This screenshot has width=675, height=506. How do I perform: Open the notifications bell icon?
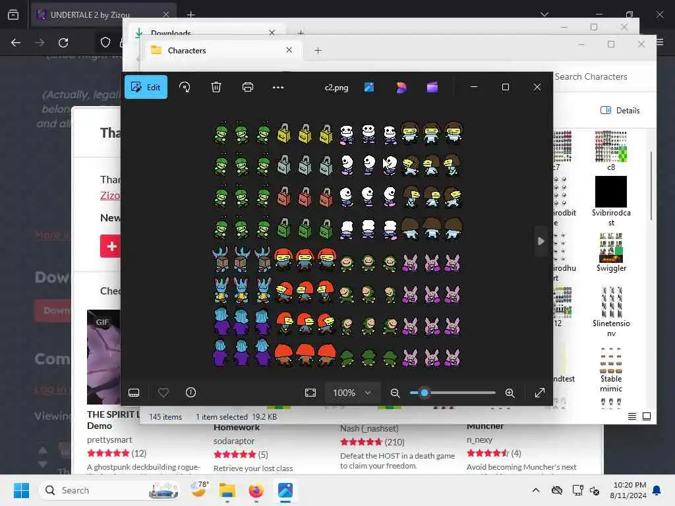coord(657,490)
